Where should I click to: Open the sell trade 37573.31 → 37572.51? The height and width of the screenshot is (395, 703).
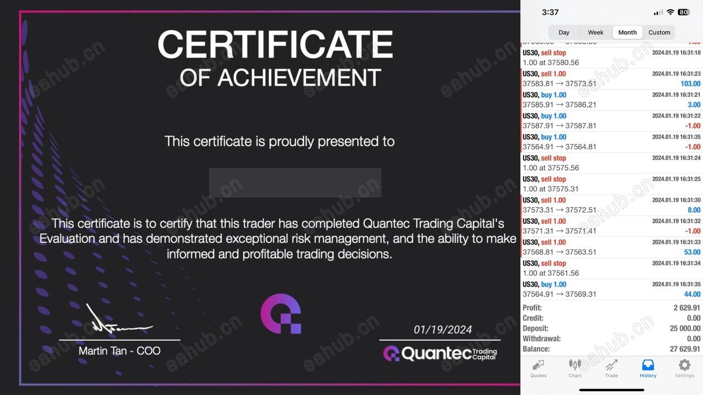coord(611,205)
